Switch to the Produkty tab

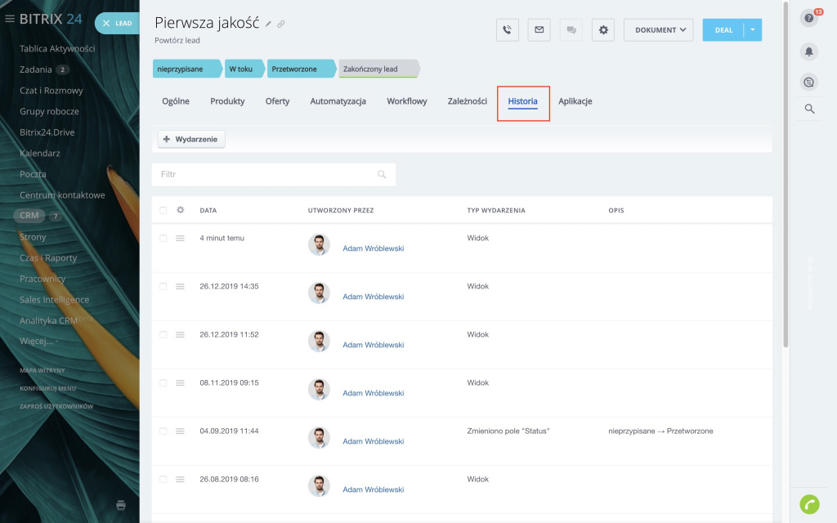[227, 101]
